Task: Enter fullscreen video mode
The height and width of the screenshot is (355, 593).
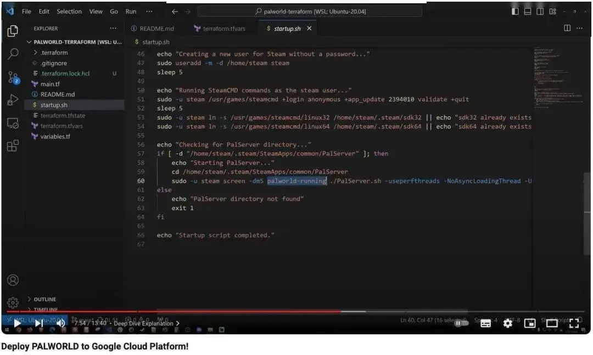Action: click(x=574, y=323)
